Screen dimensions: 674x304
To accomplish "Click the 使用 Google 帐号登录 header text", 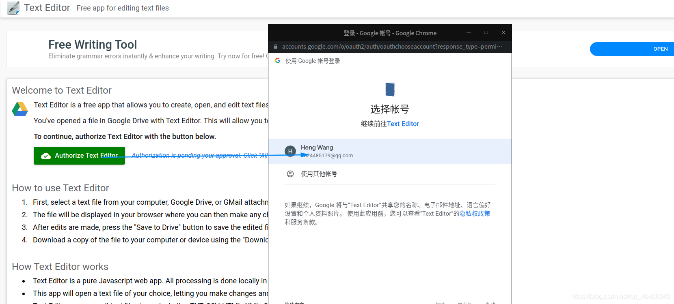I will pos(313,61).
